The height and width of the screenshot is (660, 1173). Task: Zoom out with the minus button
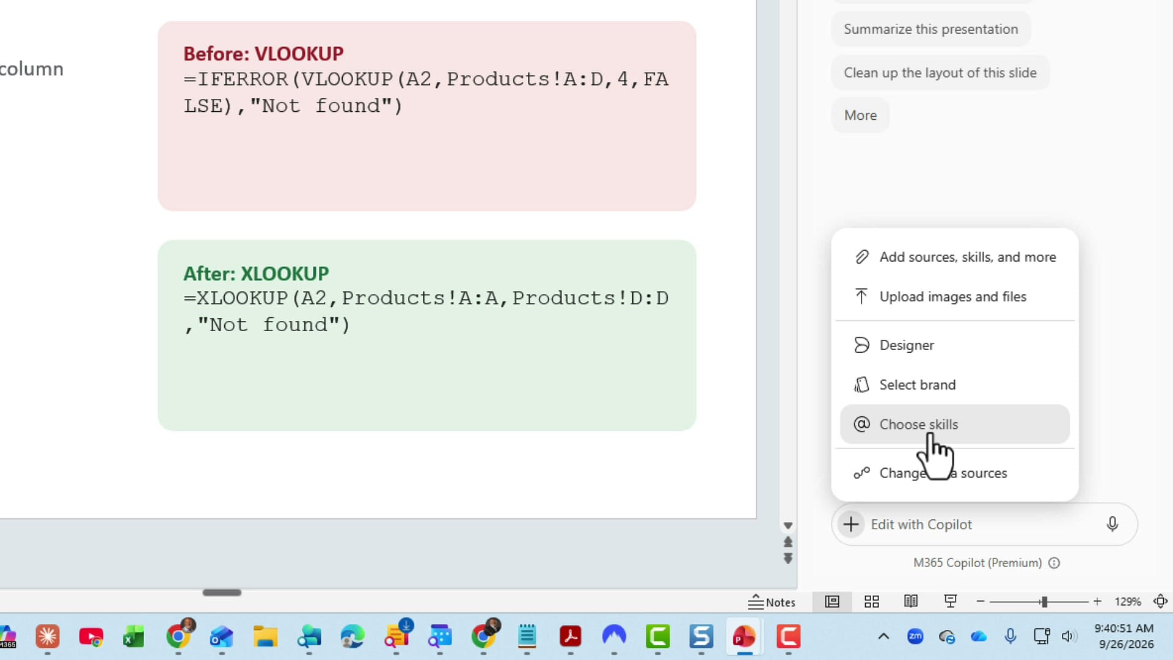click(981, 601)
